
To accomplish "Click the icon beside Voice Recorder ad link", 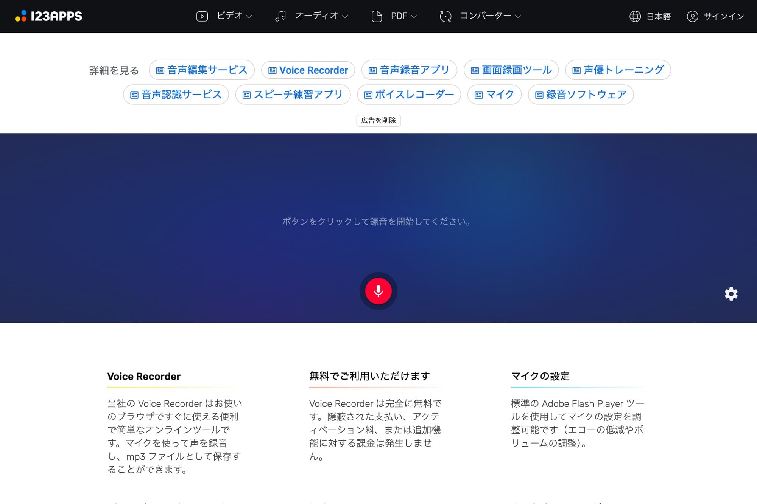I will click(272, 71).
